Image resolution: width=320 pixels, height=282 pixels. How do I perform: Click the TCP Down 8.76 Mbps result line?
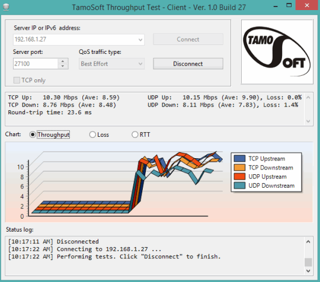coord(62,105)
